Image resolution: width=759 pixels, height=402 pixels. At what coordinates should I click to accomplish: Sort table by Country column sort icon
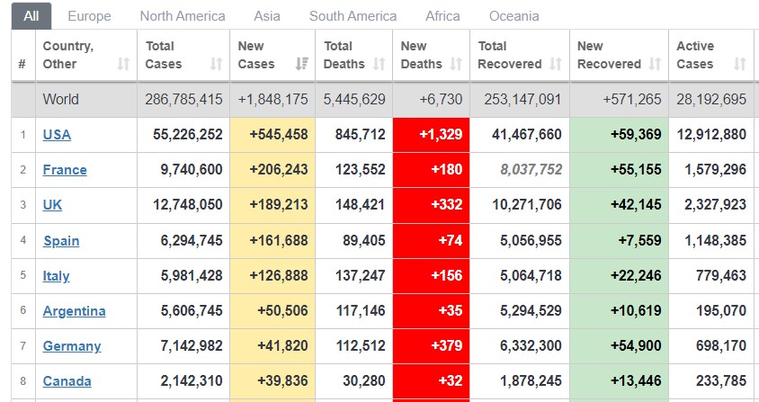pyautogui.click(x=123, y=64)
